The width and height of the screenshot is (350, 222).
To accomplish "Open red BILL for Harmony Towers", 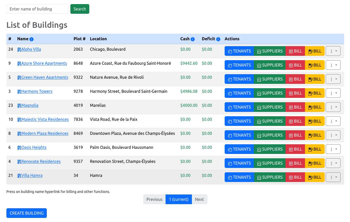I will (x=295, y=93).
